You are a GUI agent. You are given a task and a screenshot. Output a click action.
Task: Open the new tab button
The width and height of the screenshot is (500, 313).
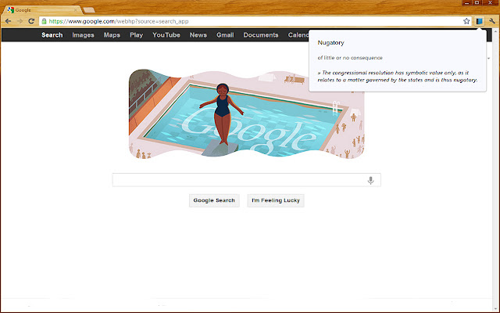point(89,10)
